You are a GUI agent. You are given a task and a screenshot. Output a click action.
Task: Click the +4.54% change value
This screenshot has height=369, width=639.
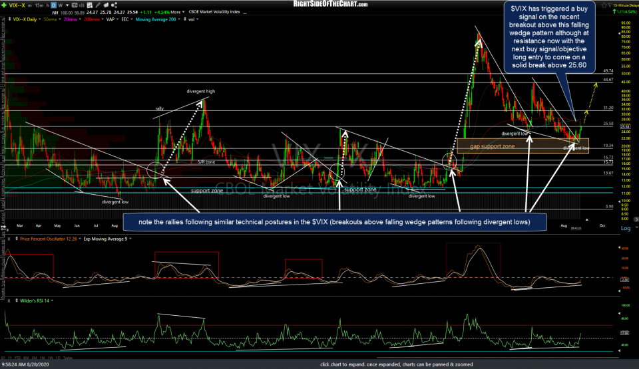point(162,12)
